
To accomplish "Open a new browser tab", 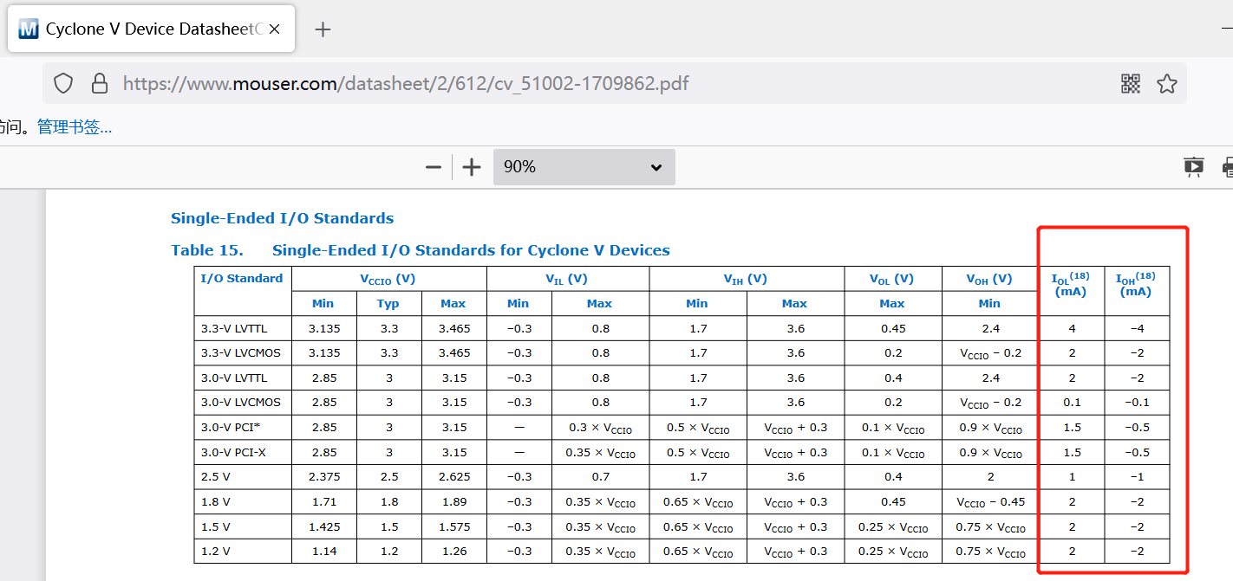I will pos(323,29).
